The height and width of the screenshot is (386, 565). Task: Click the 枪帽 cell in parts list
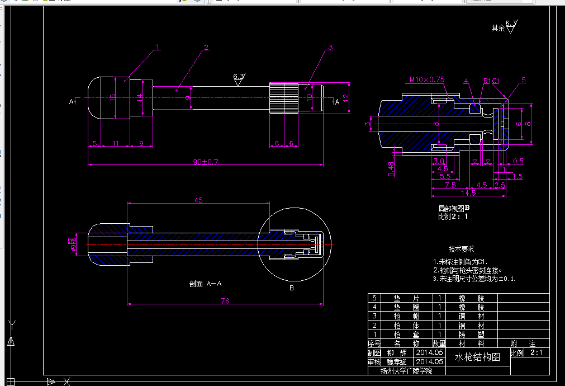pyautogui.click(x=406, y=316)
